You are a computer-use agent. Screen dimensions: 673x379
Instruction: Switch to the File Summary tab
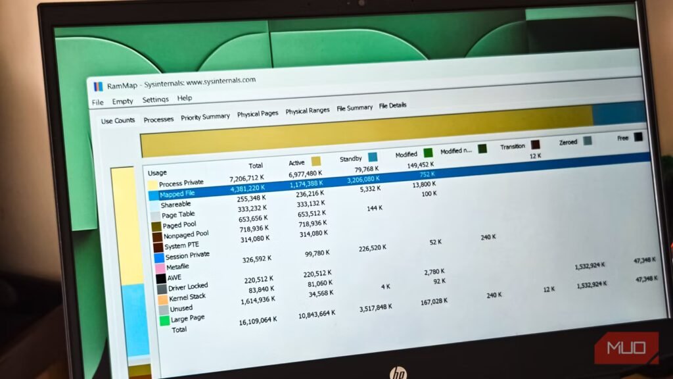pos(354,107)
